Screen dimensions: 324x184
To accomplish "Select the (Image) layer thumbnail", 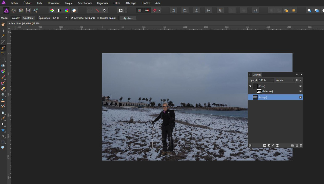I will [255, 97].
